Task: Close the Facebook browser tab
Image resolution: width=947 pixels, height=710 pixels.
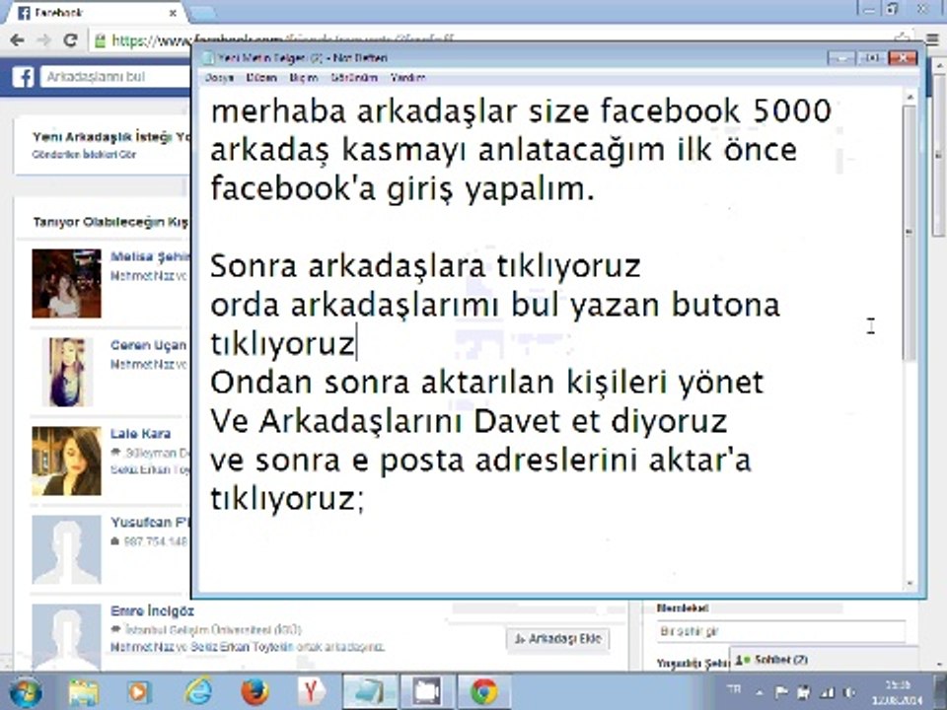Action: coord(174,13)
